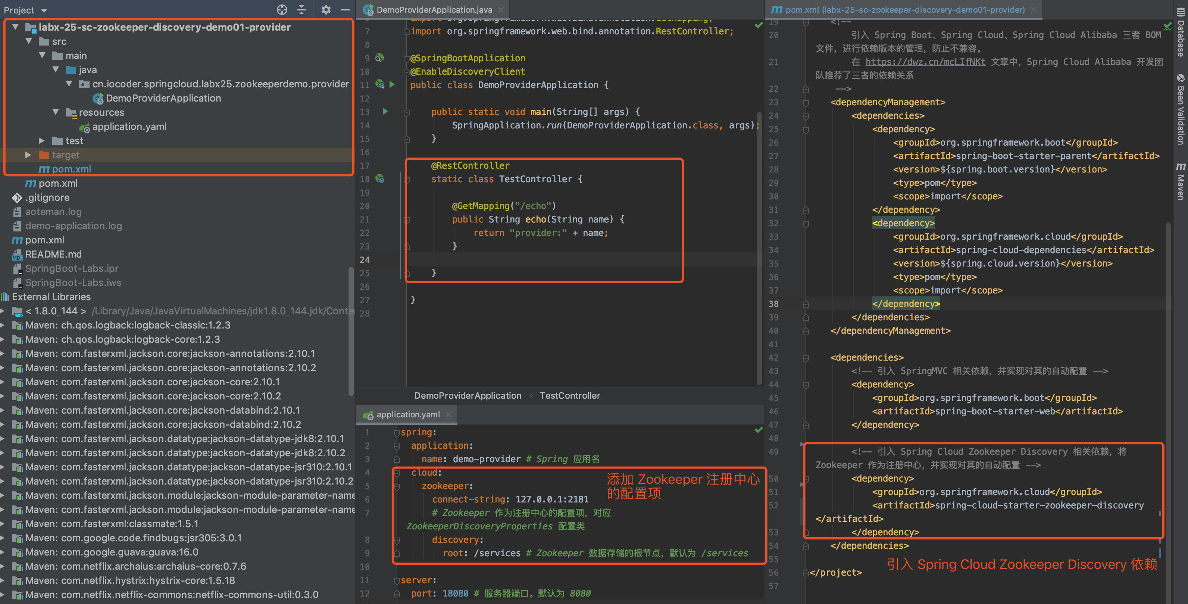Fold the spring block in application.yaml
Image resolution: width=1188 pixels, height=604 pixels.
(397, 432)
